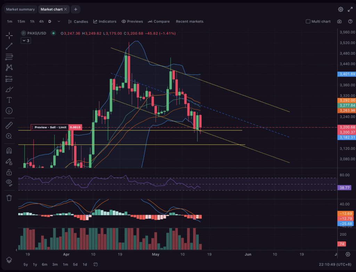Delete drawings with trash icon
This screenshot has height=272, width=356.
click(9, 198)
